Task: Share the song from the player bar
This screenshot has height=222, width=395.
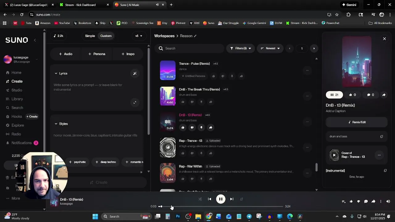Action: point(373,202)
